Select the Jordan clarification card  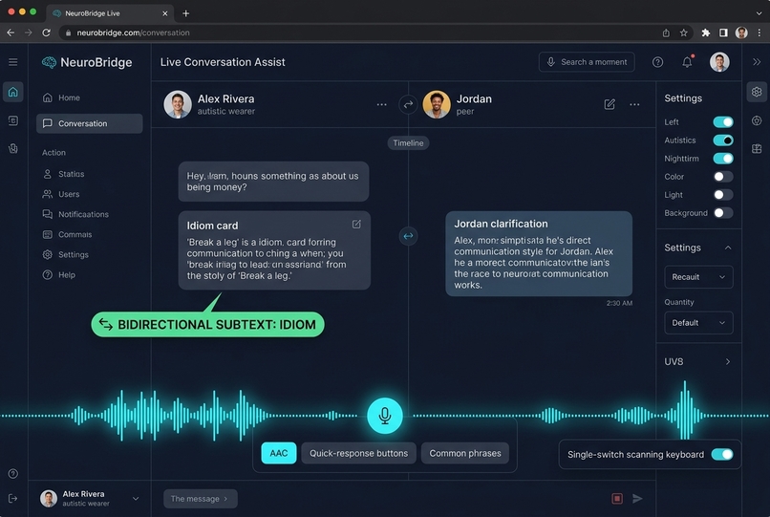[539, 253]
